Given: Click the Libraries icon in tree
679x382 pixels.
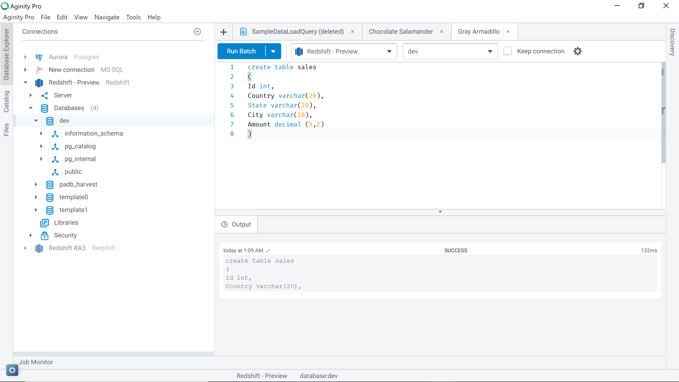Looking at the screenshot, I should 44,223.
